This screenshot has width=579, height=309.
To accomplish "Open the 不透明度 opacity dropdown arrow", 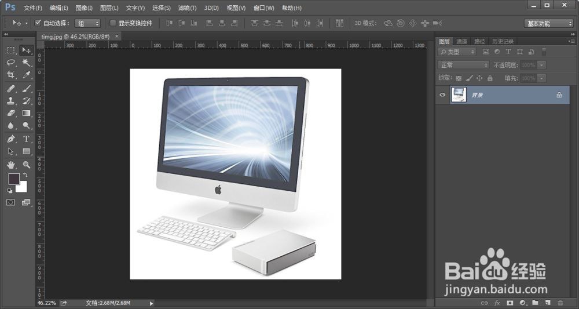I will pos(541,65).
